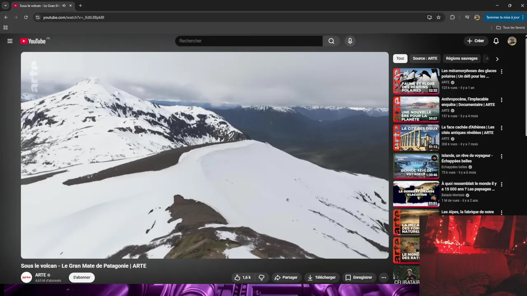Screen dimensions: 527x296
Task: Select the Source : ARTE chip
Action: coord(425,58)
